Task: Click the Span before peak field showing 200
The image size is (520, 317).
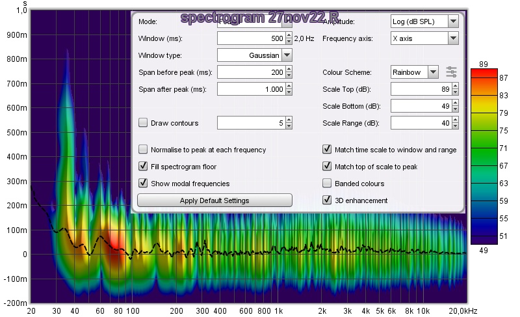Action: pos(252,72)
